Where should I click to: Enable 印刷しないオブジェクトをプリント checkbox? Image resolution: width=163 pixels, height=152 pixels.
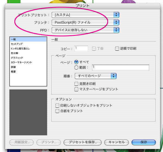[x=57, y=106]
